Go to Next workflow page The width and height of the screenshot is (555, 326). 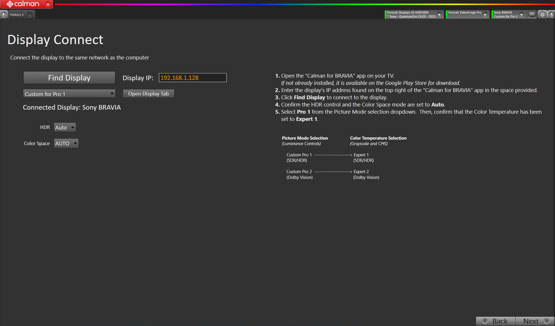point(535,321)
